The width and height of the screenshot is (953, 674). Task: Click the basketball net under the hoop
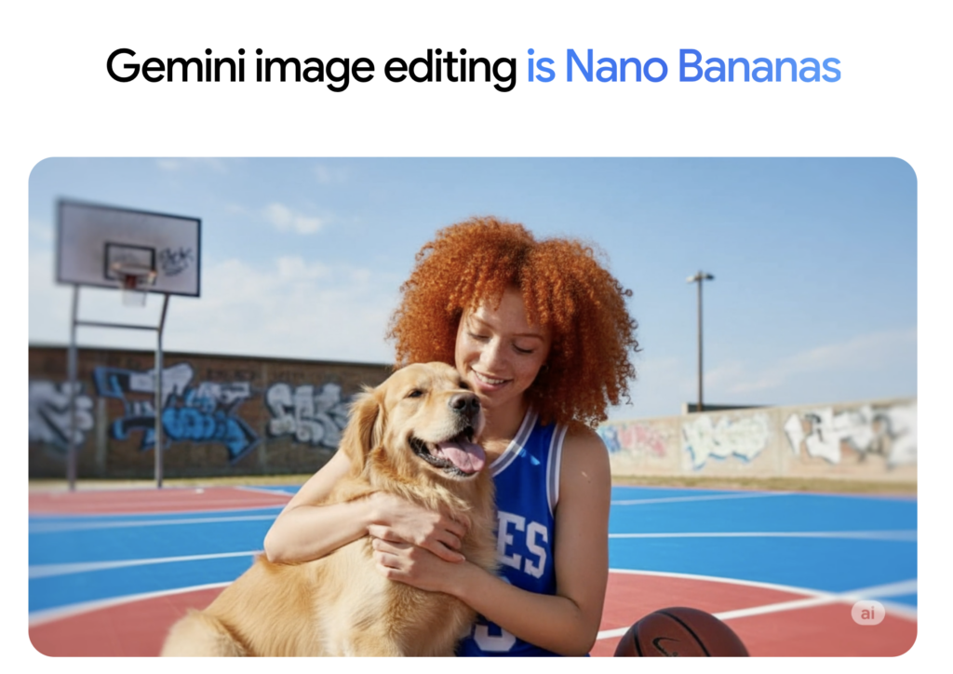[x=133, y=290]
